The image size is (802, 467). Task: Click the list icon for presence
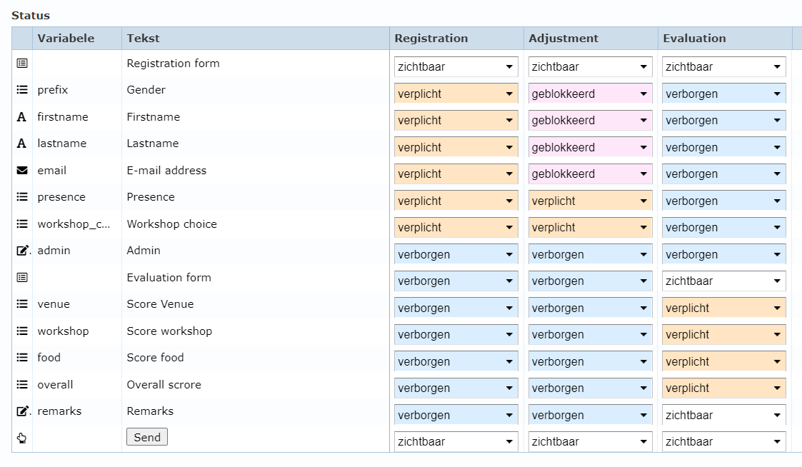[x=22, y=197]
